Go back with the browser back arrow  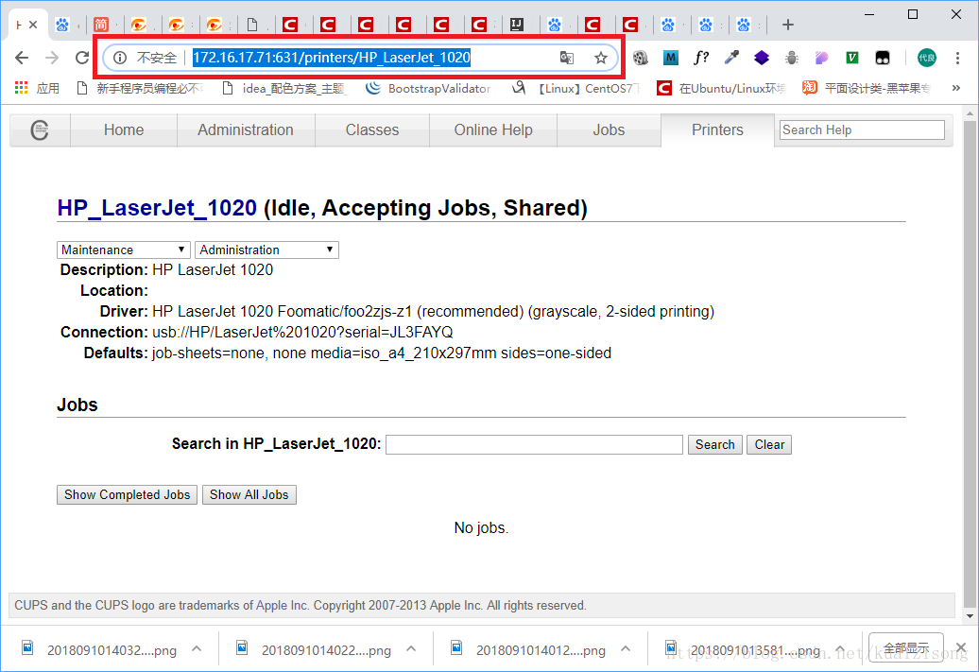point(22,58)
